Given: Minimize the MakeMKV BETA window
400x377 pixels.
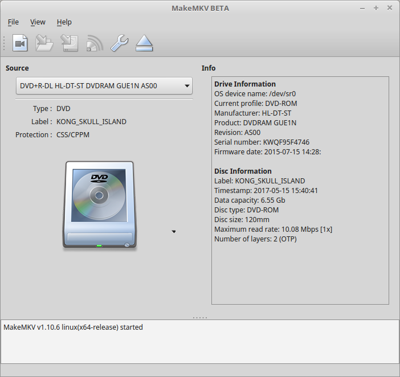Looking at the screenshot, I should point(362,9).
